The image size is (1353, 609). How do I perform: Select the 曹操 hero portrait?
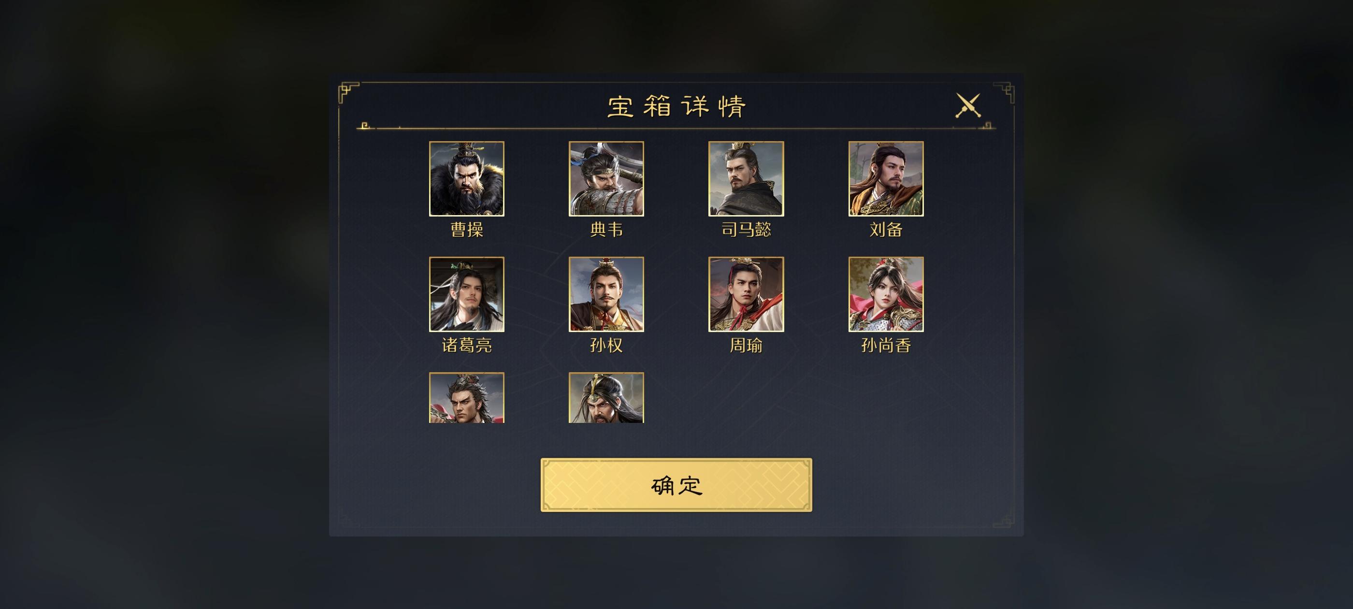coord(466,179)
